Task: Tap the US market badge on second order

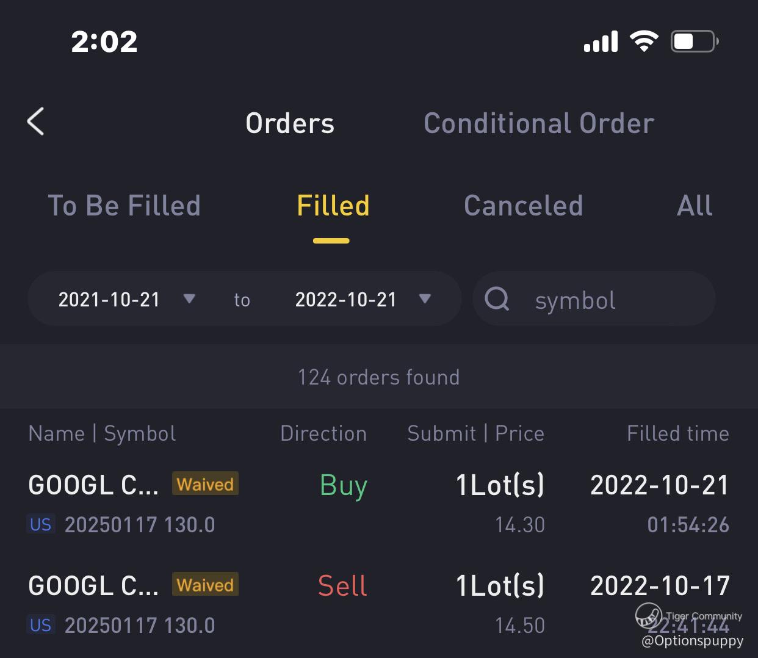Action: pos(41,625)
